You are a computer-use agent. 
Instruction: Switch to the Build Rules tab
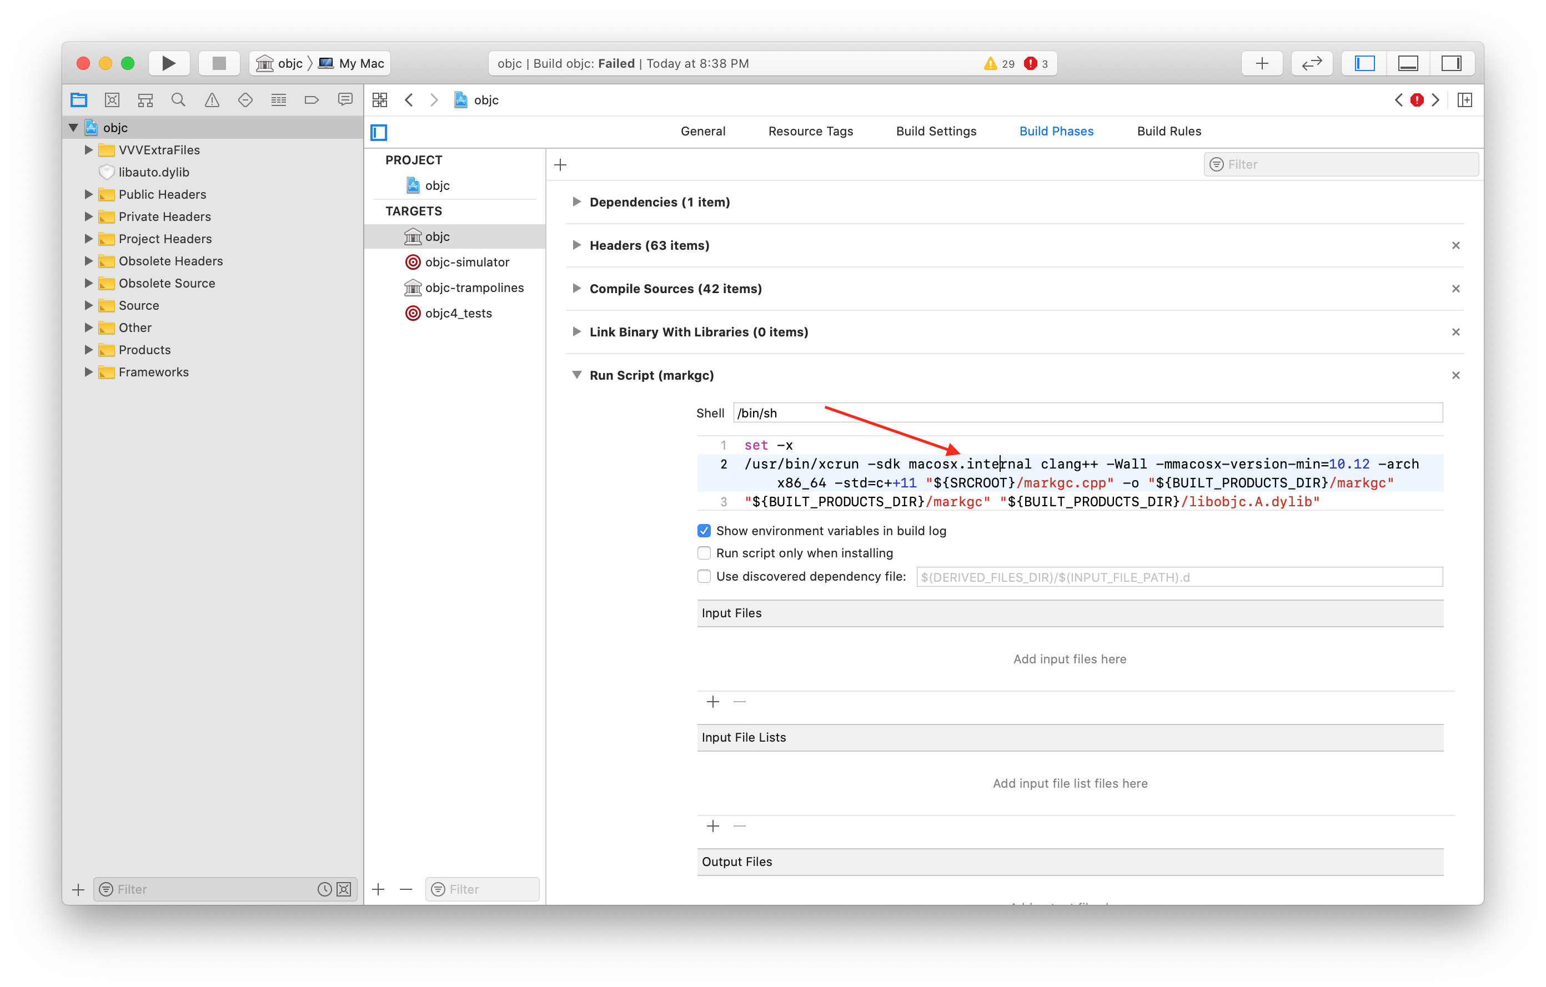click(1169, 131)
